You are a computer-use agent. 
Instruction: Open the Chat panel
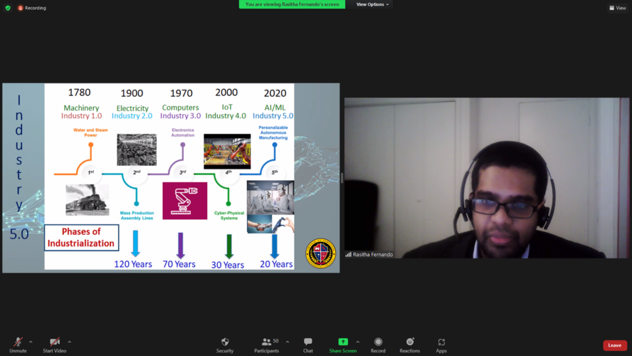(308, 344)
